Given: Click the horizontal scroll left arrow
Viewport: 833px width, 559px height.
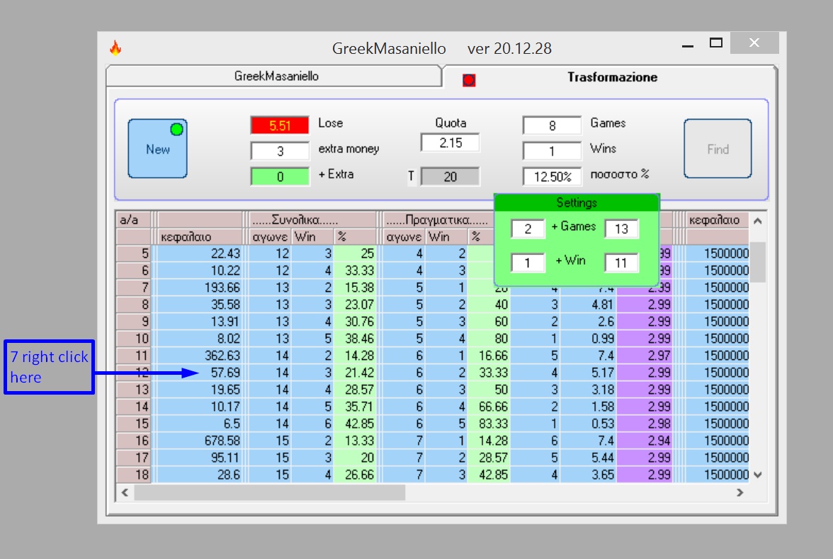Looking at the screenshot, I should 125,492.
